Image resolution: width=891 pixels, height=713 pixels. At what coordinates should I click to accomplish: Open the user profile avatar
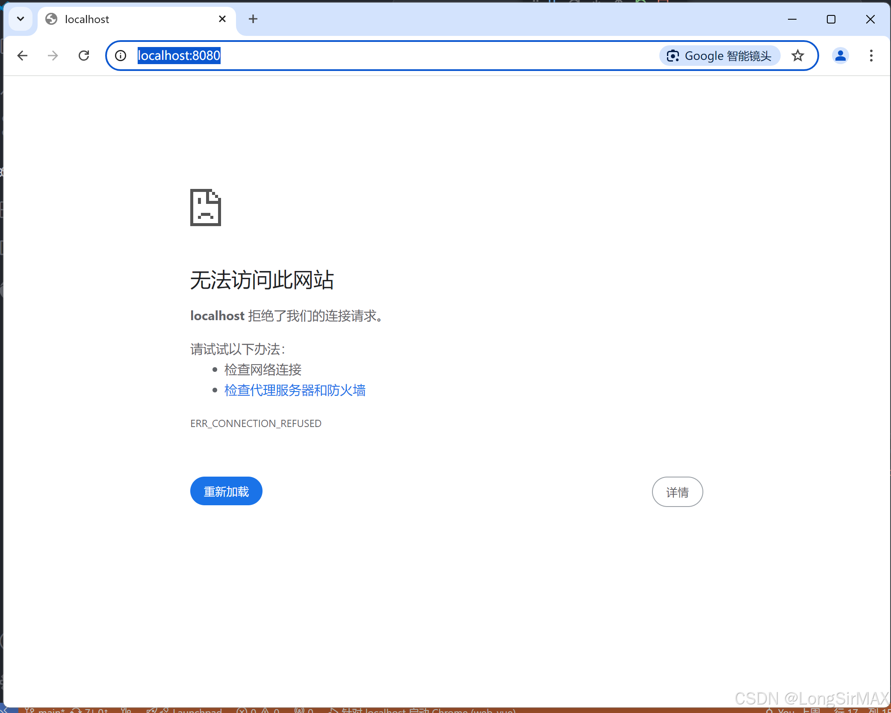(x=840, y=56)
